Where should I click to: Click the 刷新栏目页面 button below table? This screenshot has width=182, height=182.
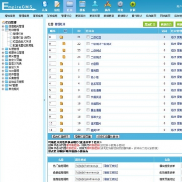(83, 137)
